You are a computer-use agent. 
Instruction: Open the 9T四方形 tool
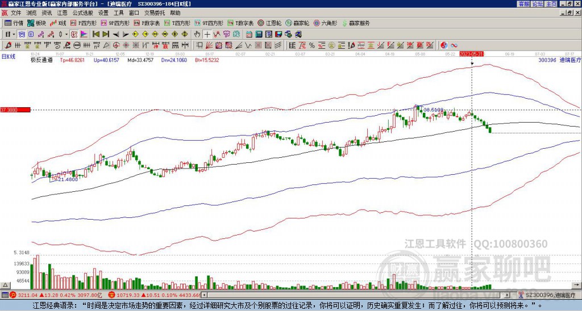click(x=209, y=23)
